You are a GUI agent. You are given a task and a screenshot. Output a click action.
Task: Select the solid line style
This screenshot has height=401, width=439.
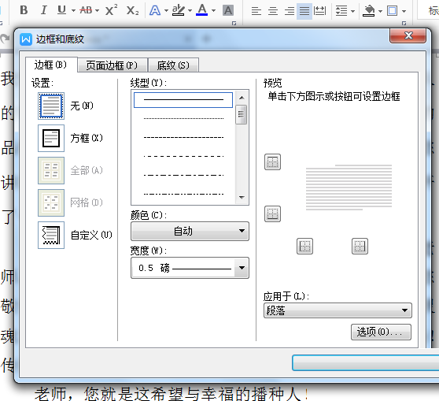pos(183,100)
